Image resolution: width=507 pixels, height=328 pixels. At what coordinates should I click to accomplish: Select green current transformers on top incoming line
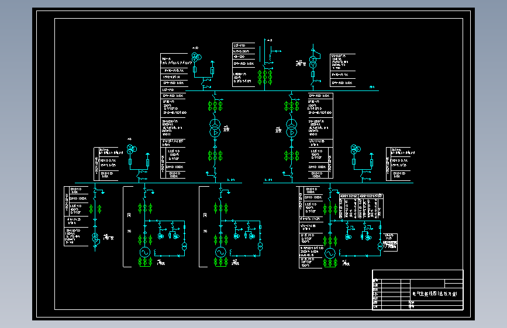point(265,78)
